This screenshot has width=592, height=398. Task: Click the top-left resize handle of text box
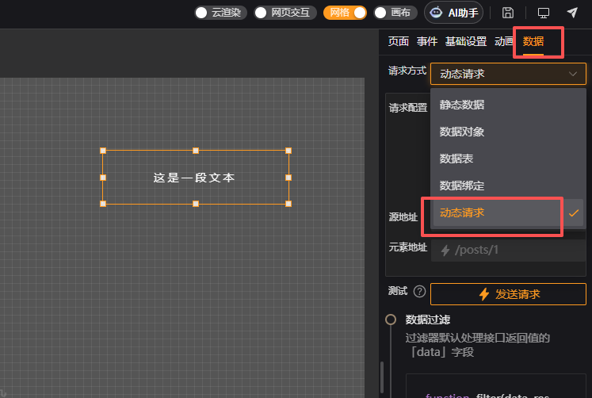point(103,151)
